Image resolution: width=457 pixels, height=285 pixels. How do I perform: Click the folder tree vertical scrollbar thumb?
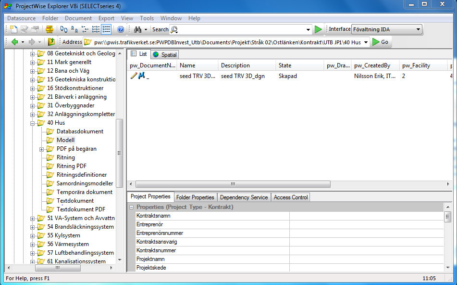tap(119, 153)
